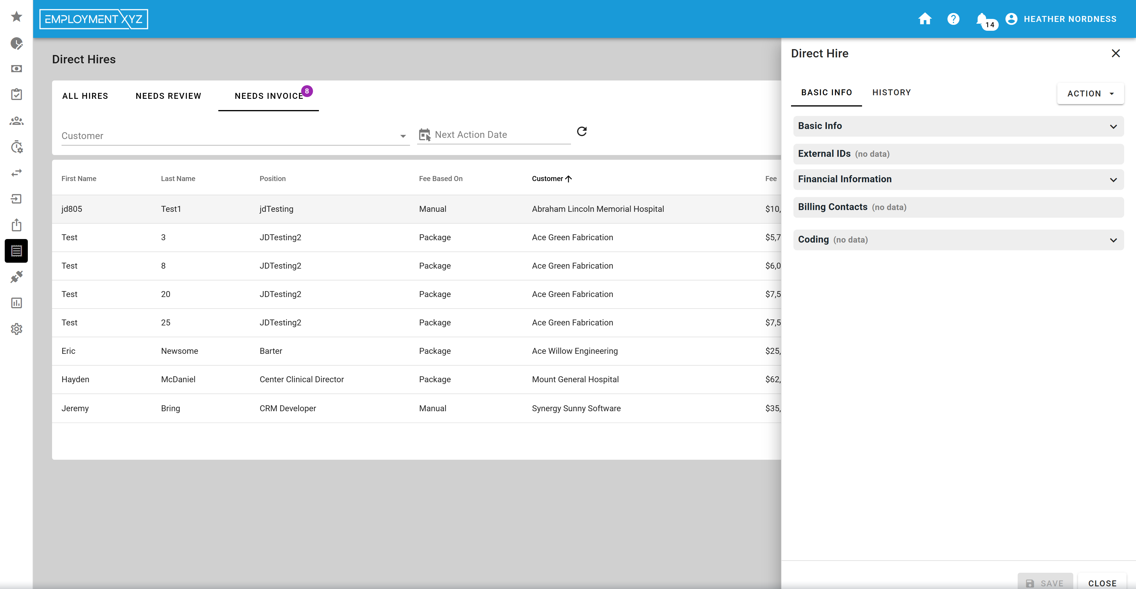The height and width of the screenshot is (589, 1136).
Task: Click the star favorites icon in sidebar
Action: (16, 17)
